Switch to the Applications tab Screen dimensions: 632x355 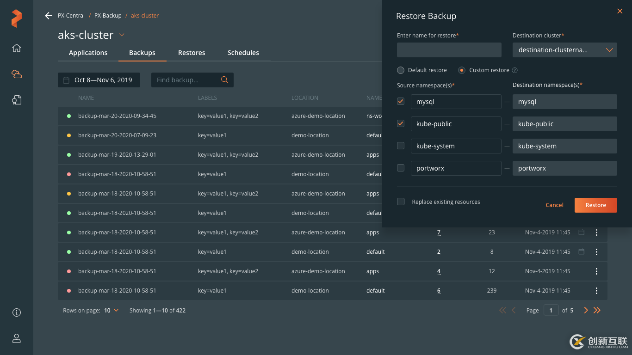88,53
